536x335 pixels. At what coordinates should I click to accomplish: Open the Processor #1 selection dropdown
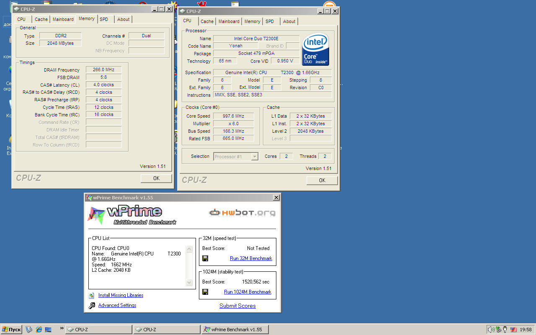pyautogui.click(x=236, y=157)
